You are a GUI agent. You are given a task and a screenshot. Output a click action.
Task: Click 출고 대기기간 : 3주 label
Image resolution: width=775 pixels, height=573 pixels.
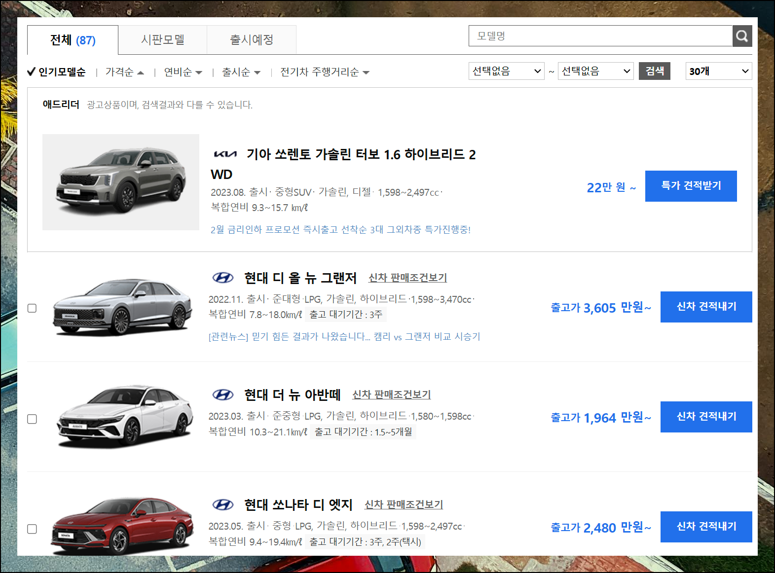point(346,315)
